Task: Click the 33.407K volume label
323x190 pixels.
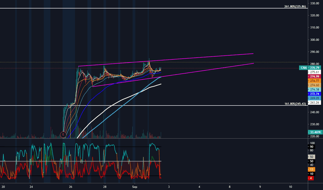Action: point(315,132)
